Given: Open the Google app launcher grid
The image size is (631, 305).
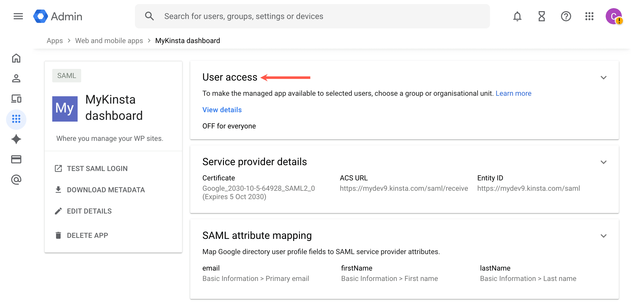Looking at the screenshot, I should (x=589, y=16).
